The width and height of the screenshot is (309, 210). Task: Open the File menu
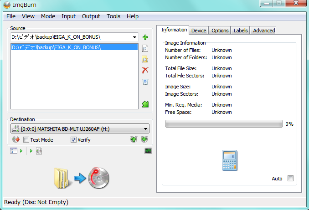coord(11,16)
